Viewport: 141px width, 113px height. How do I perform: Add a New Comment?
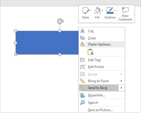(x=125, y=14)
